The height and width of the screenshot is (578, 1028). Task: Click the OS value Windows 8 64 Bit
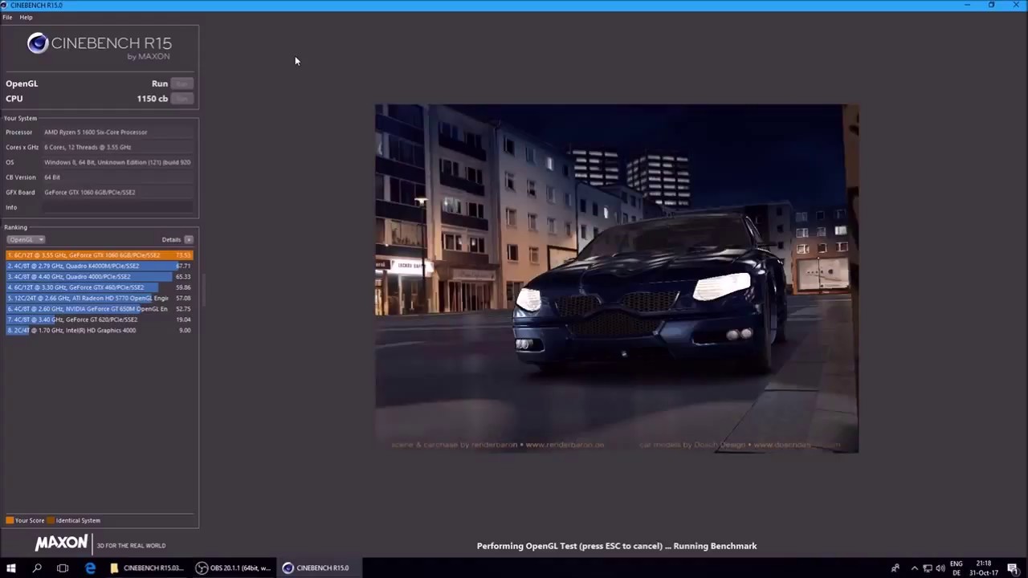pyautogui.click(x=117, y=162)
